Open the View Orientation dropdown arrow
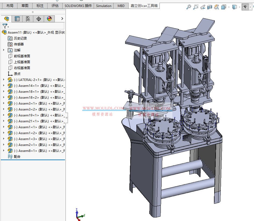 pos(239,7)
